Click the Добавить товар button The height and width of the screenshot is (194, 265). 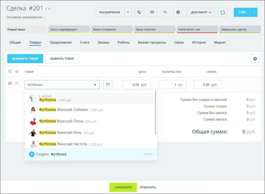(25, 59)
